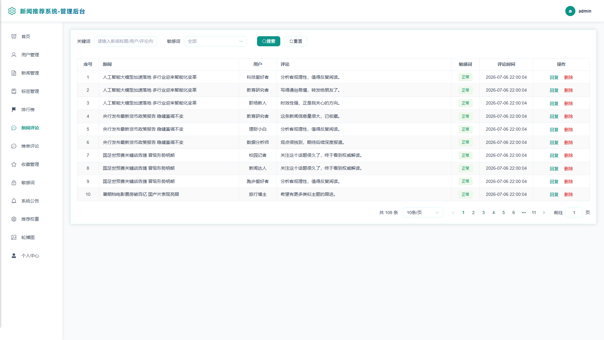604x340 pixels.
Task: Select the 排行榜 flag icon
Action: [14, 110]
